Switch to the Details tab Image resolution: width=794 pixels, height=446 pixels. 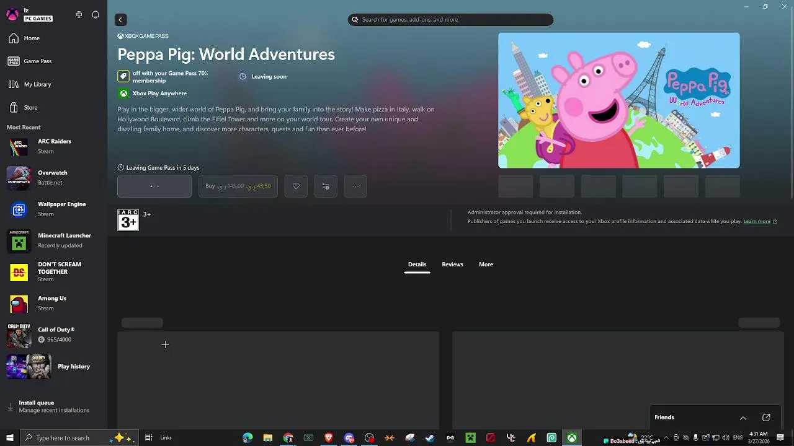pyautogui.click(x=417, y=265)
